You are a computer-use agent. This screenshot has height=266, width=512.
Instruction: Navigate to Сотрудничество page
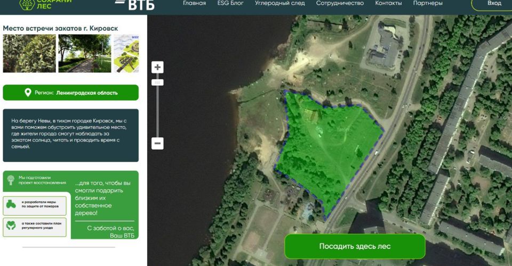click(x=340, y=3)
